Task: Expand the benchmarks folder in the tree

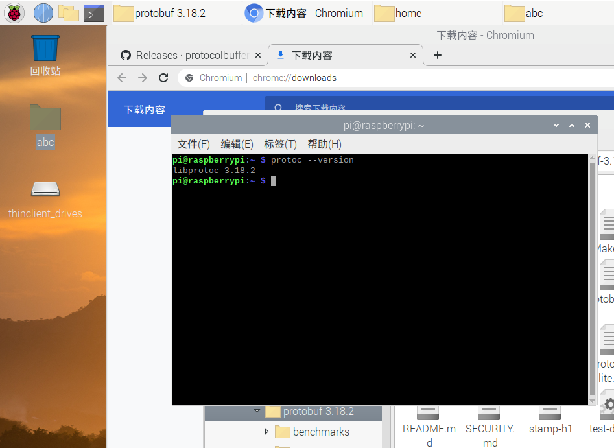Action: coord(266,432)
